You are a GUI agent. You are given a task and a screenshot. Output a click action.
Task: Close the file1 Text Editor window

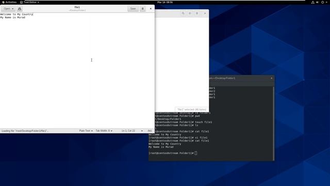click(151, 9)
